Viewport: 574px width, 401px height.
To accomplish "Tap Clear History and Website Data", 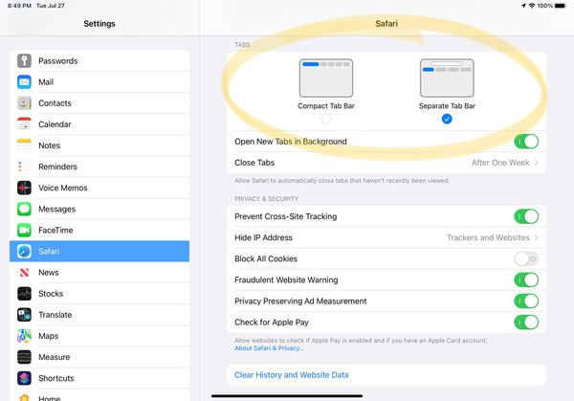I will click(x=293, y=375).
